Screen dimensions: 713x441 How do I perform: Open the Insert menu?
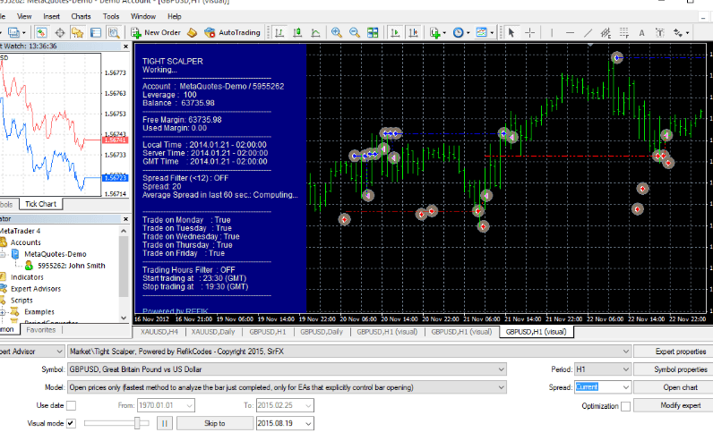(x=51, y=16)
